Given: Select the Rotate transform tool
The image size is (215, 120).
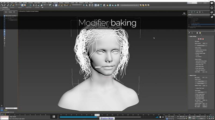Looking at the screenshot, I should pyautogui.click(x=37, y=5).
